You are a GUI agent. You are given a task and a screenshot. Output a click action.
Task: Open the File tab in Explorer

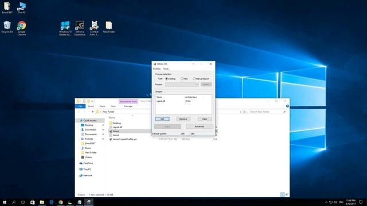80,106
